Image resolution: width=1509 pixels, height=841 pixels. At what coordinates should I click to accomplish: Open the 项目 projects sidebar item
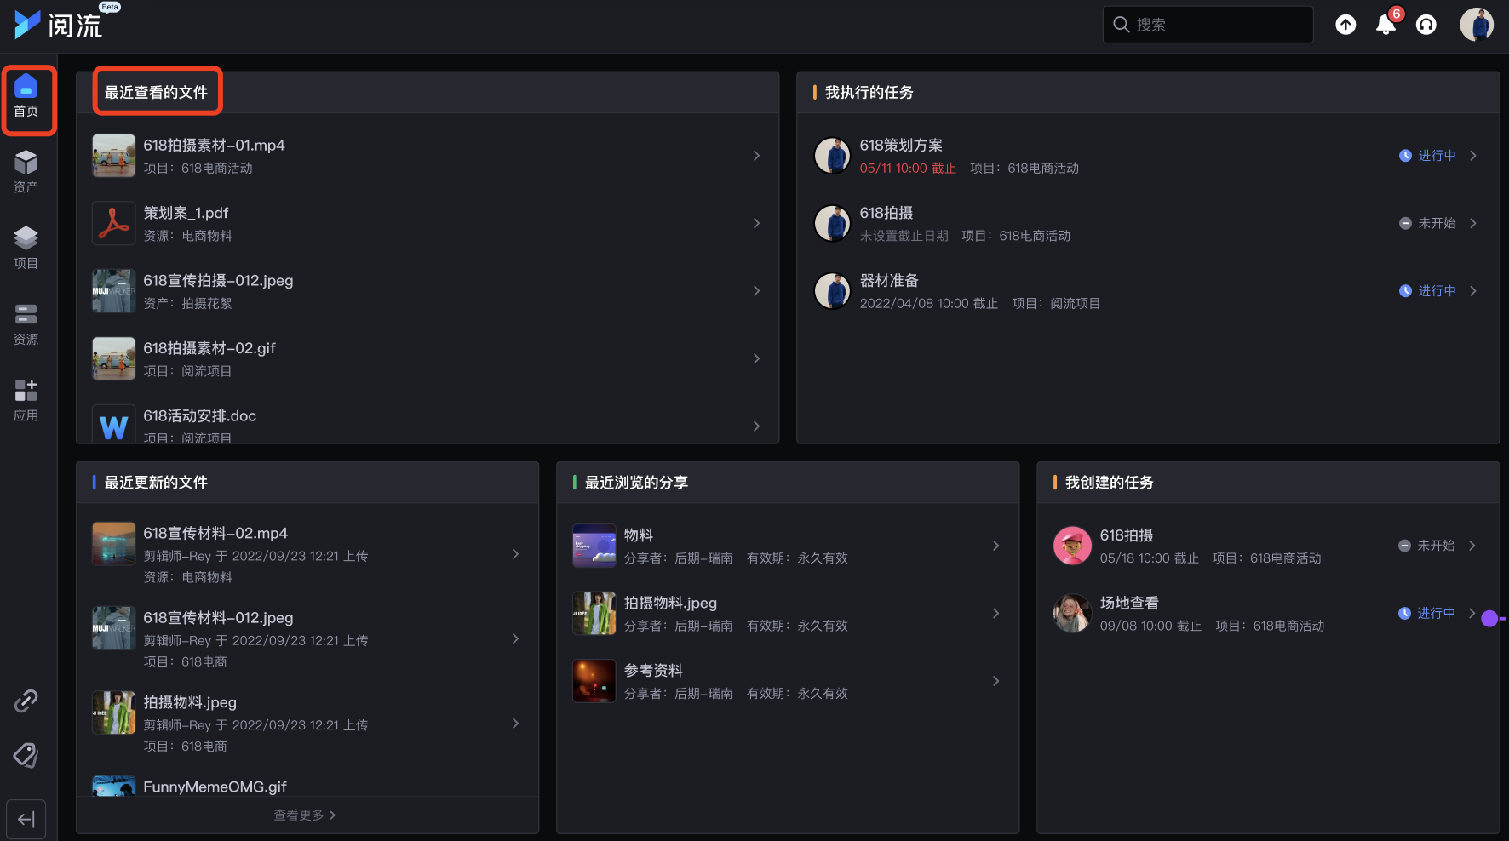pos(26,248)
